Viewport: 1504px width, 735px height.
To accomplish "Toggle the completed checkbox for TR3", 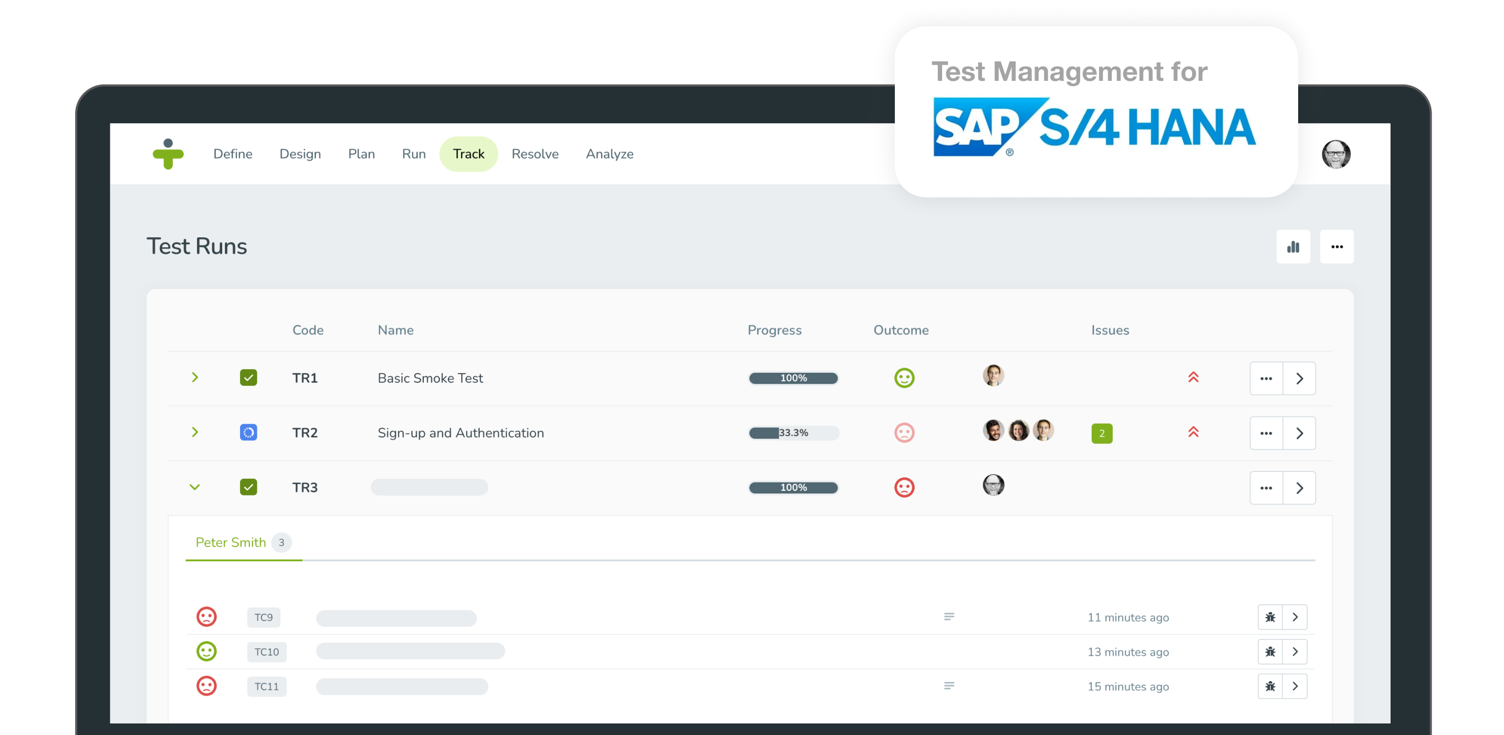I will click(x=248, y=488).
